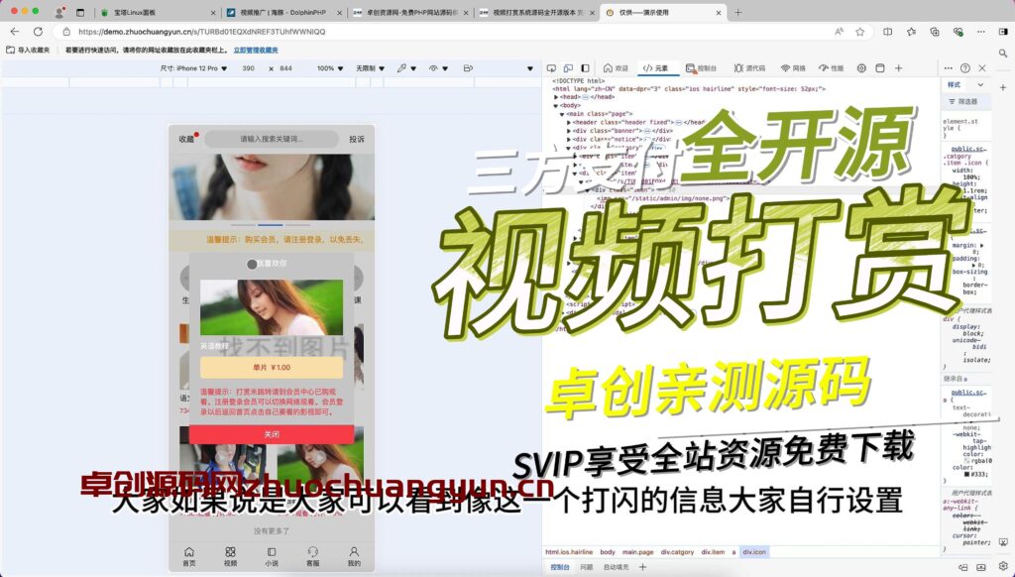1015x577 pixels.
Task: Open DevTools help icon
Action: 965,68
